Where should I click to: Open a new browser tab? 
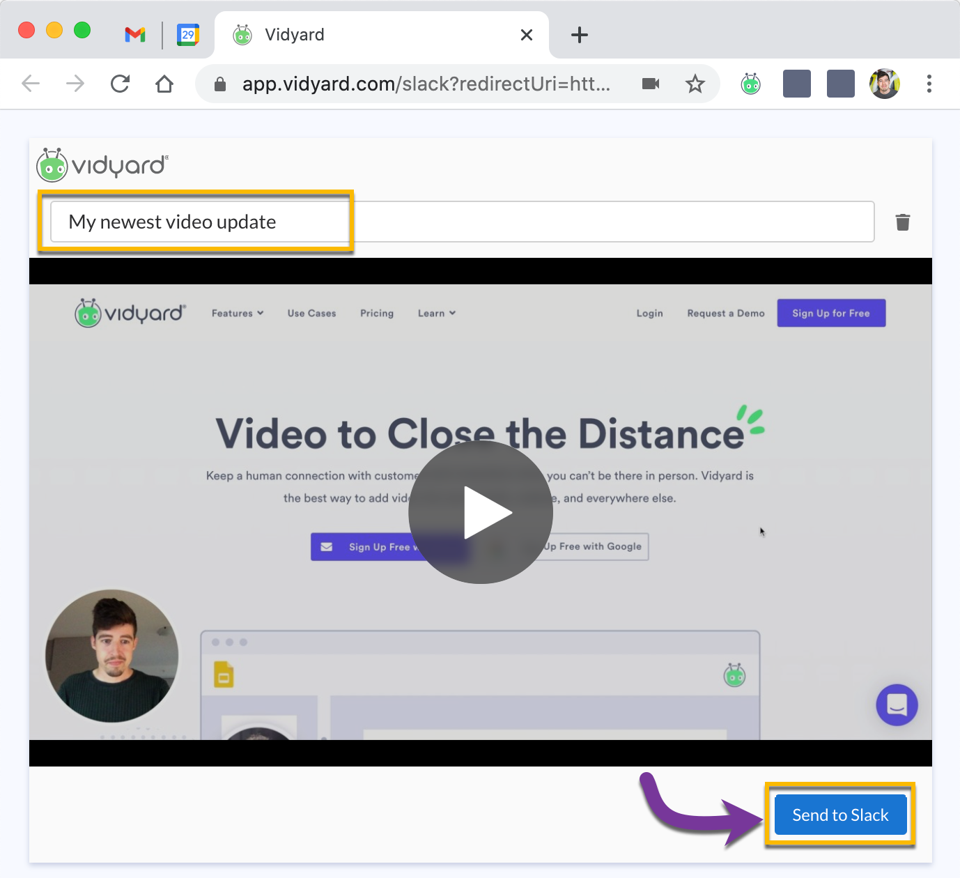tap(580, 35)
